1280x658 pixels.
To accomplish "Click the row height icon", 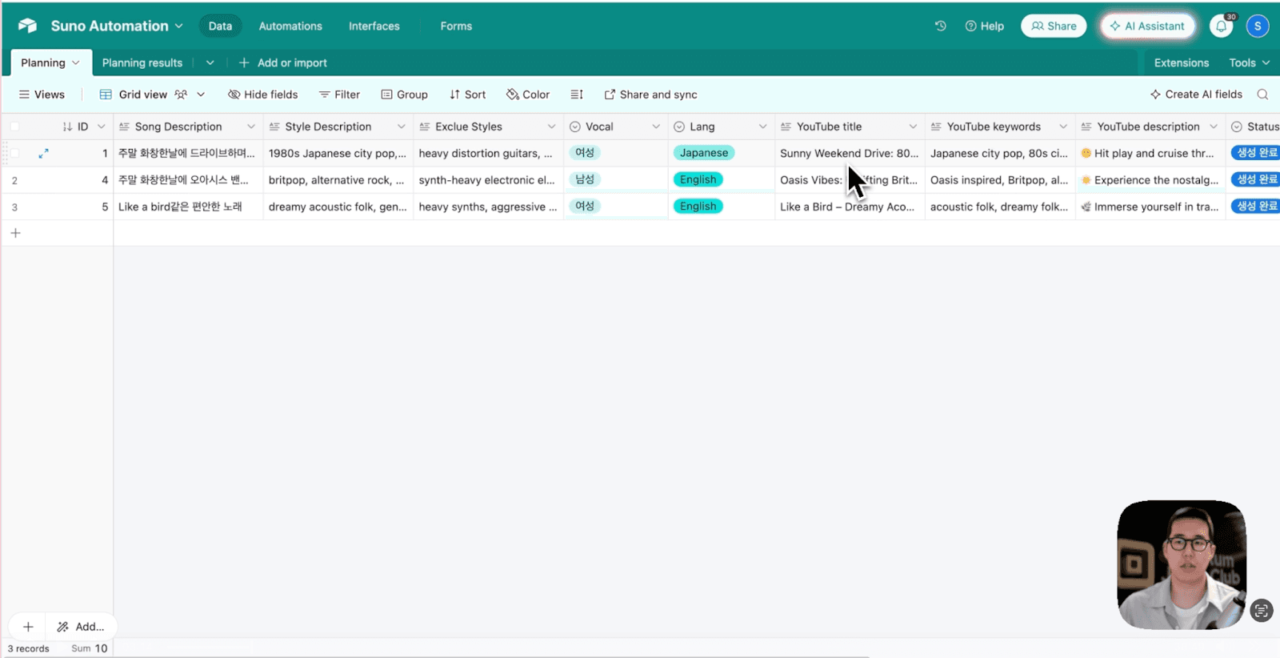I will pos(577,94).
